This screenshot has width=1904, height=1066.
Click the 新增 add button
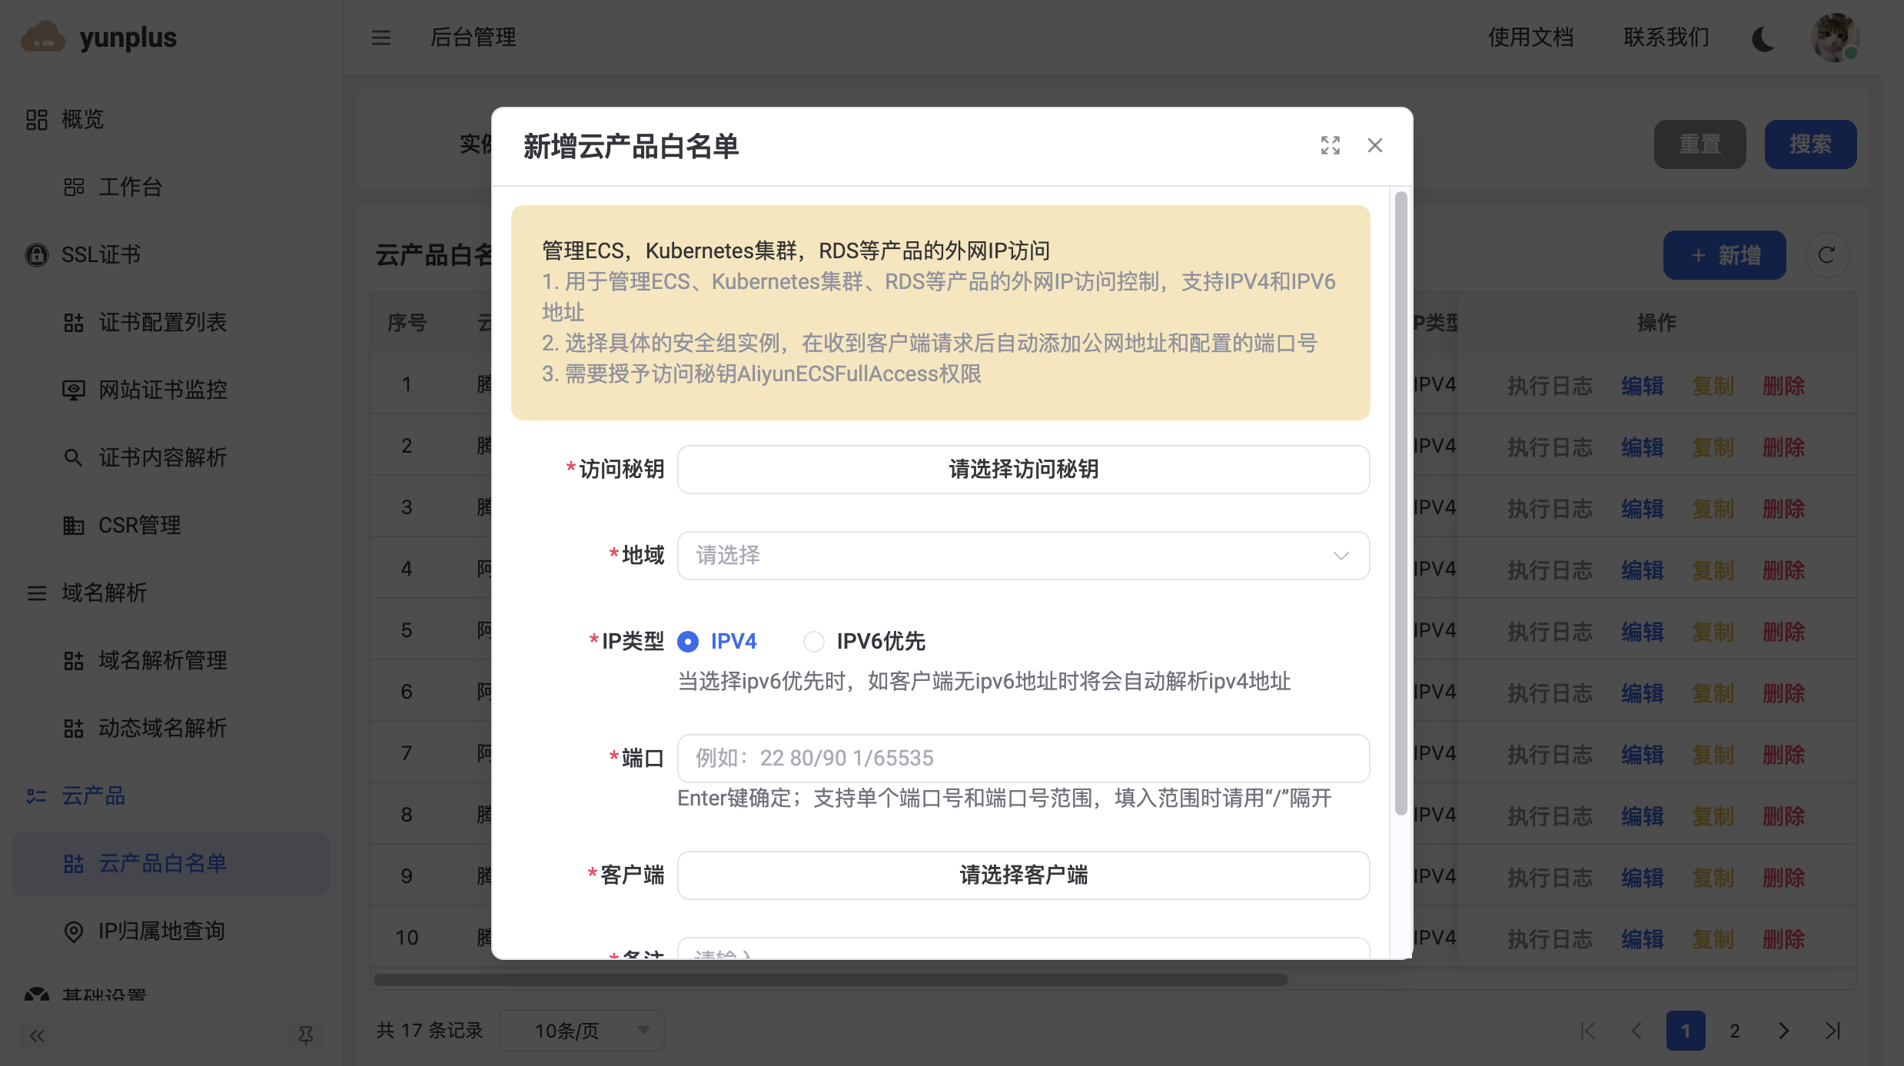pyautogui.click(x=1724, y=255)
